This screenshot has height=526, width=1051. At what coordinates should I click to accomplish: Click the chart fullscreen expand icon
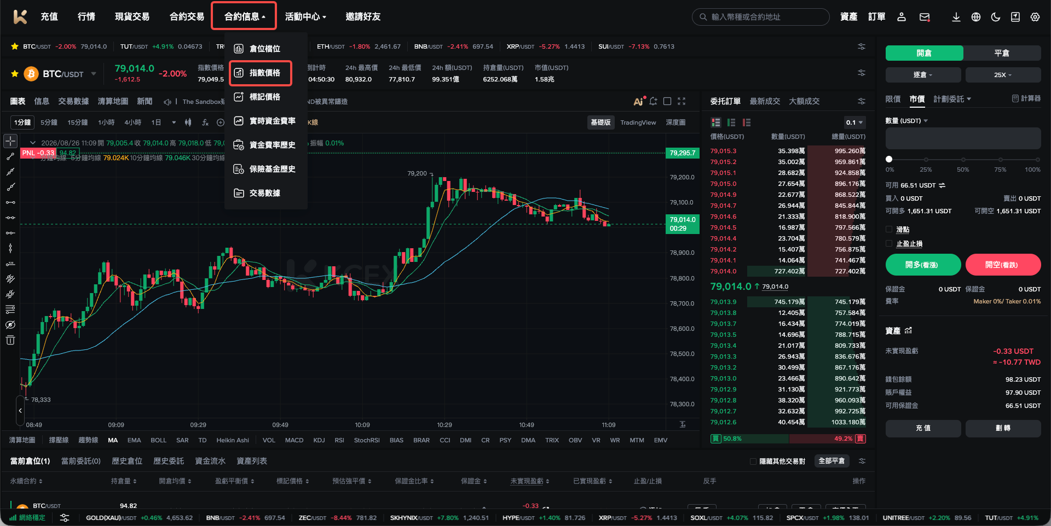(682, 101)
